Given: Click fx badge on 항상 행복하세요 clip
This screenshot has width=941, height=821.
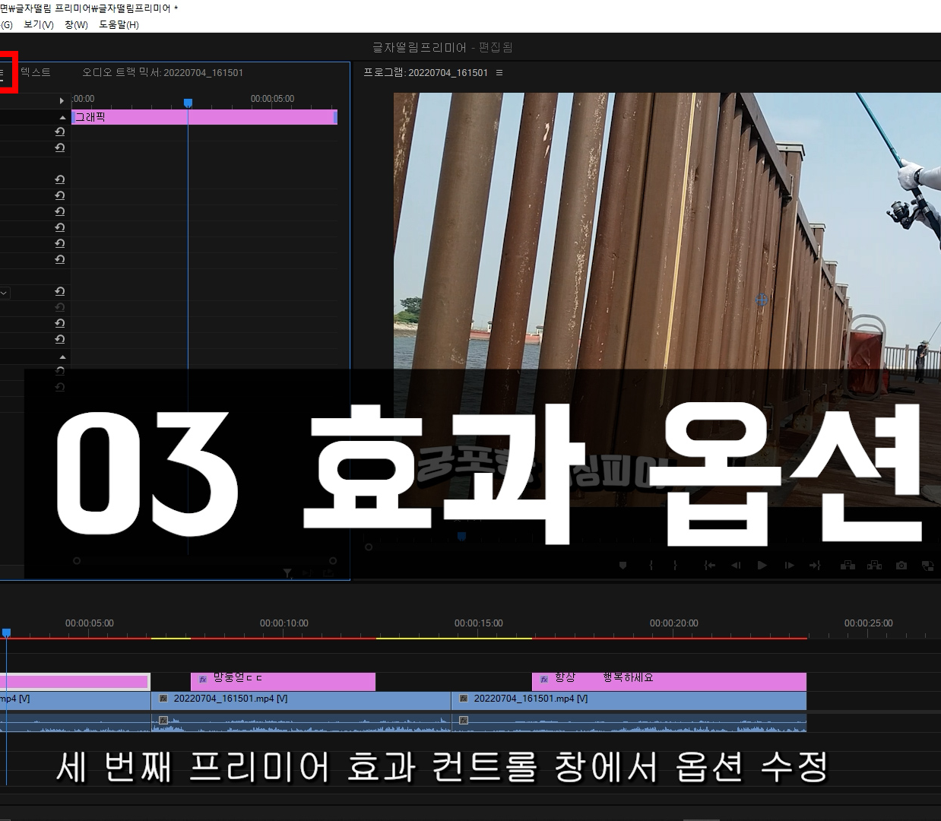Looking at the screenshot, I should [x=544, y=680].
